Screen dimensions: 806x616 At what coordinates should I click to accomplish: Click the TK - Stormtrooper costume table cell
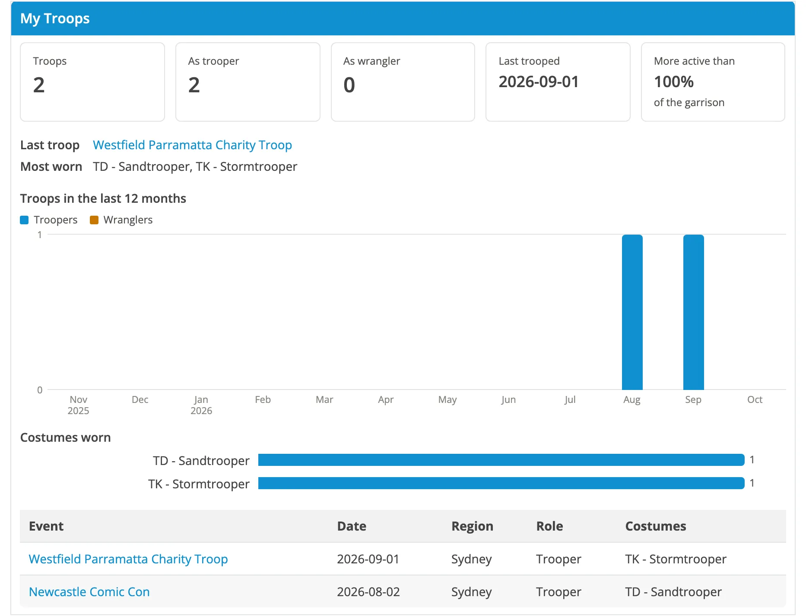point(676,559)
